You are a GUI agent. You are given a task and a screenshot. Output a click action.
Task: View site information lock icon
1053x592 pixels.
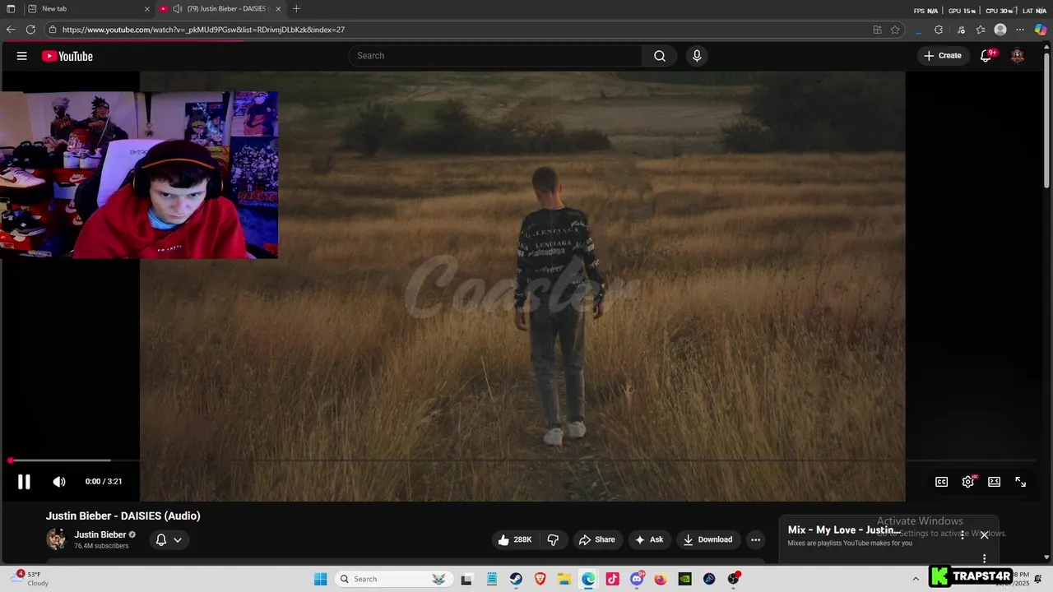point(53,30)
